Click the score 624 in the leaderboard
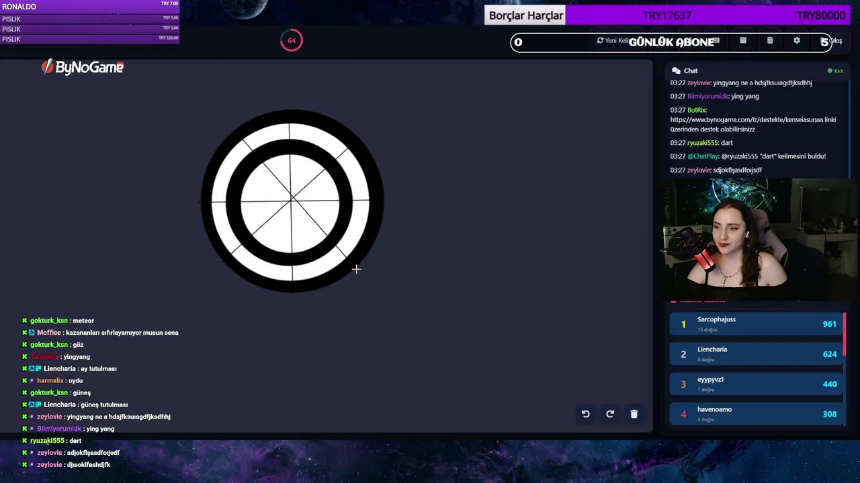 pyautogui.click(x=830, y=354)
